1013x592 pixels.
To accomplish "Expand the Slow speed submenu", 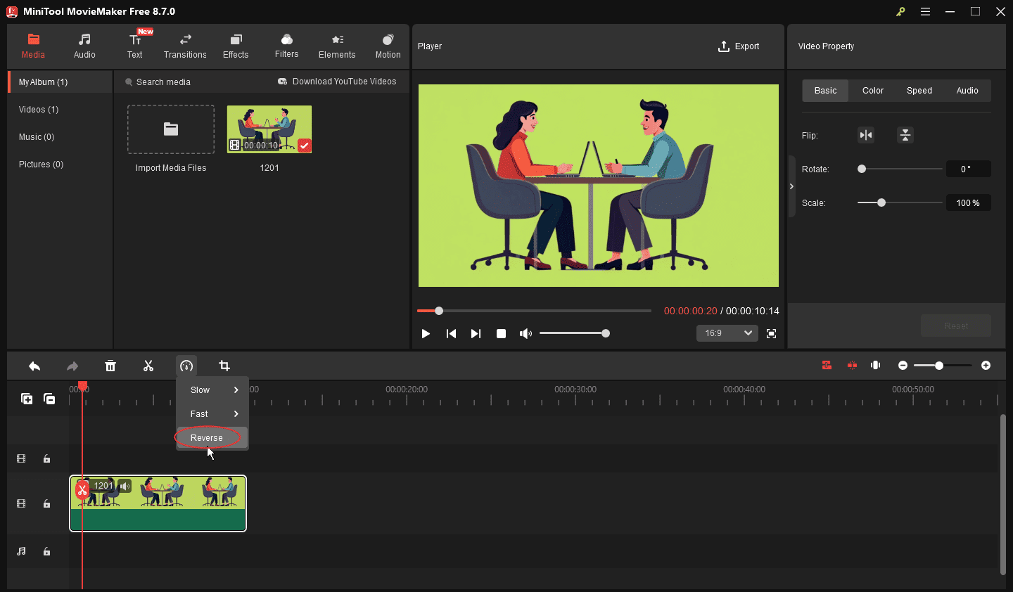I will point(212,390).
